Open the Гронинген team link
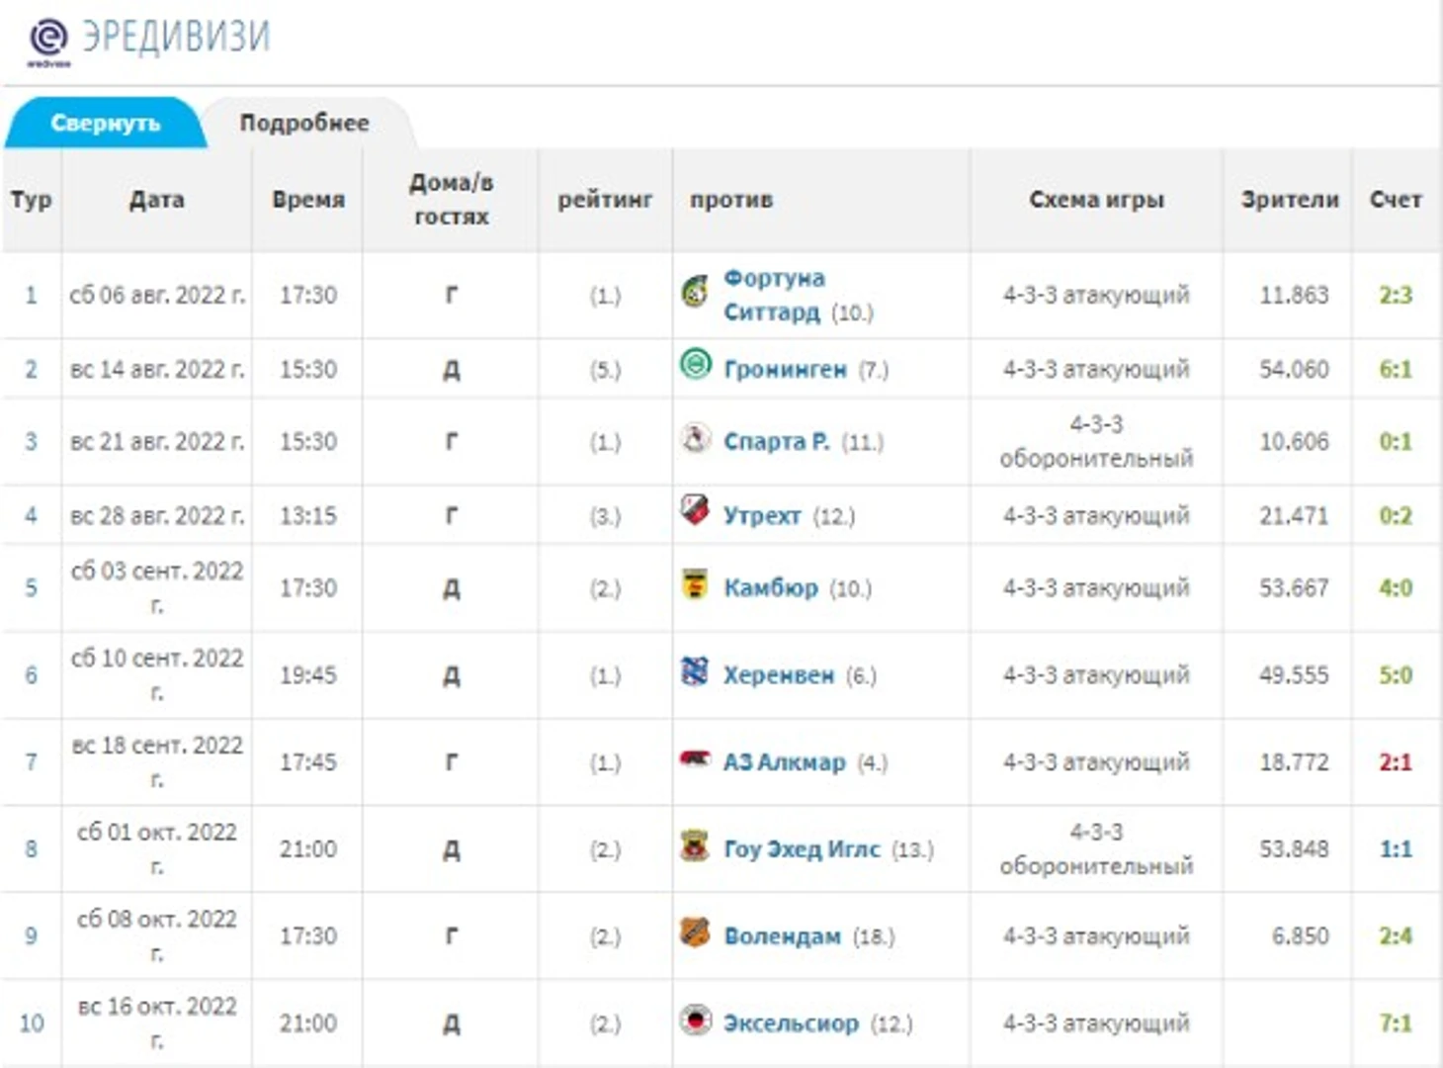The width and height of the screenshot is (1443, 1068). click(785, 370)
